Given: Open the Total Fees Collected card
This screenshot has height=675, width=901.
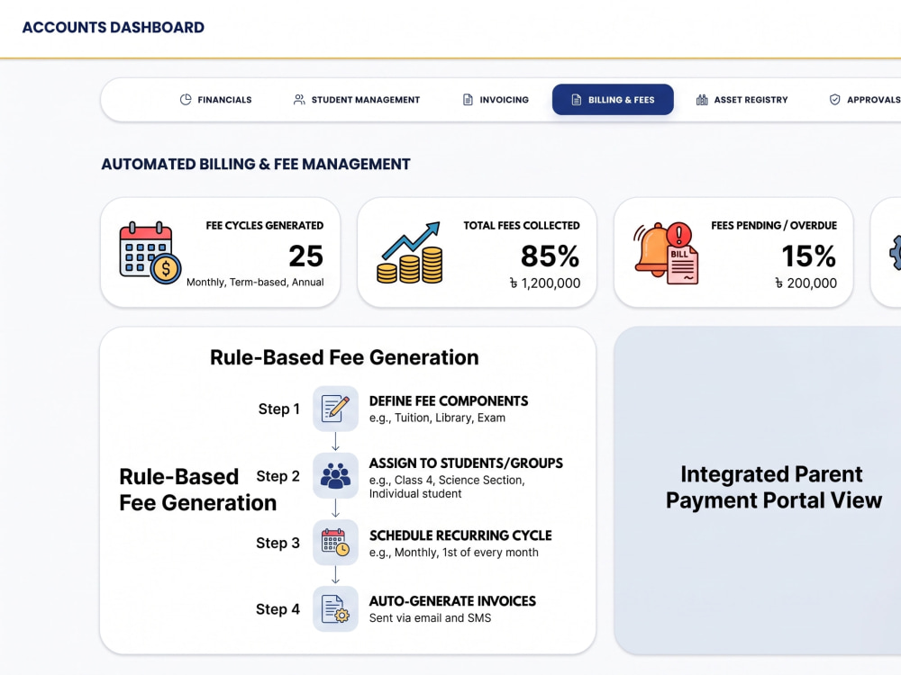Looking at the screenshot, I should [x=477, y=253].
